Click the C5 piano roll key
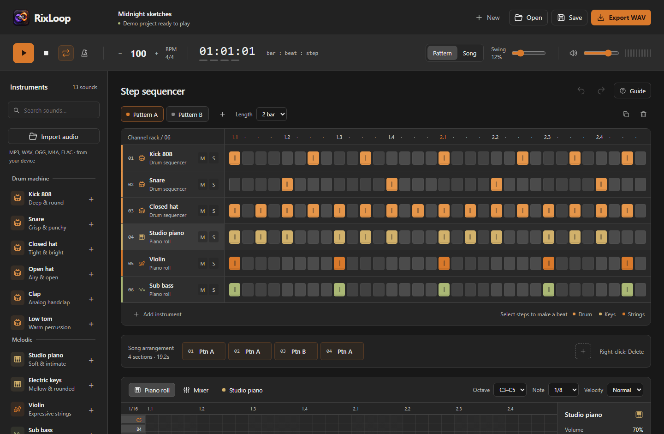Viewport: 664px width, 434px height. coord(133,420)
